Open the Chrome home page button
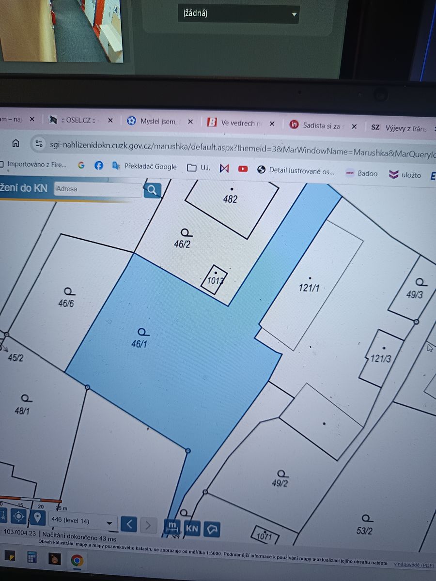 15,143
